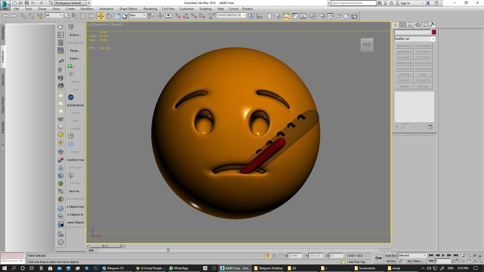The height and width of the screenshot is (272, 484).
Task: Open the Hierarchy command panel tab
Action: (410, 25)
